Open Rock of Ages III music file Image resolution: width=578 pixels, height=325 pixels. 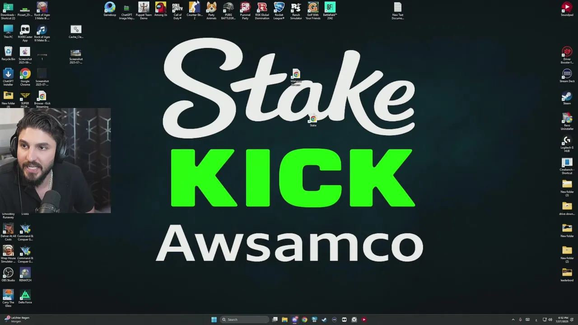[x=42, y=34]
